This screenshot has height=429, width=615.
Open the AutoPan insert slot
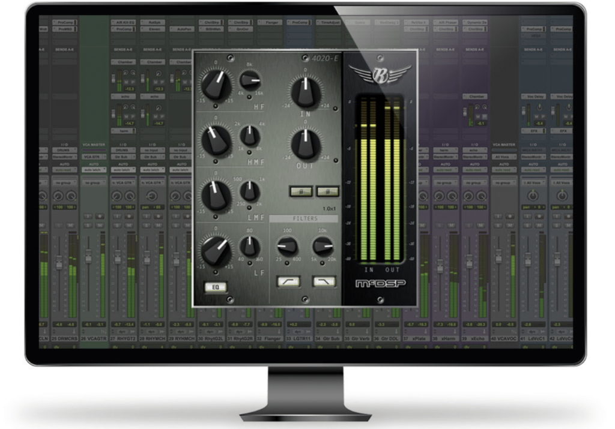tap(183, 29)
